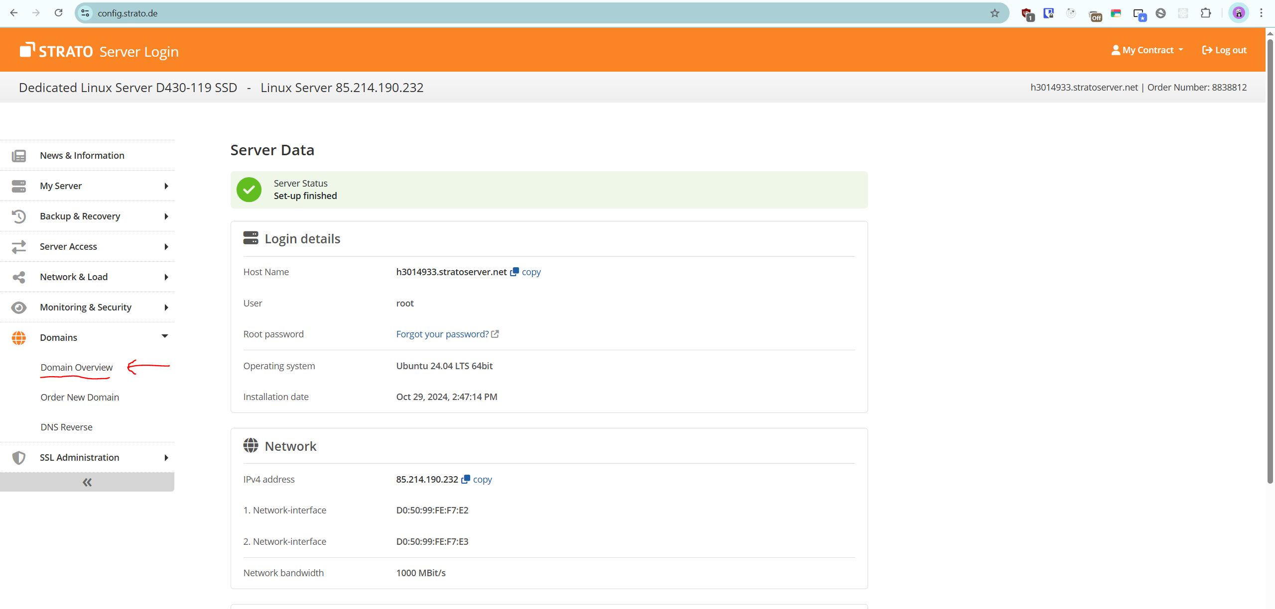Open the News & Information menu item
This screenshot has height=609, width=1275.
(x=87, y=156)
